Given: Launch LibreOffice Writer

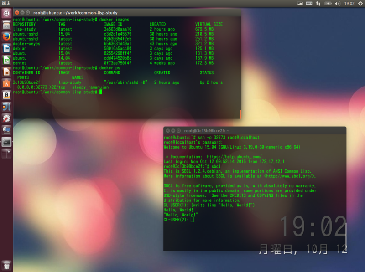Looking at the screenshot, I should [6, 48].
